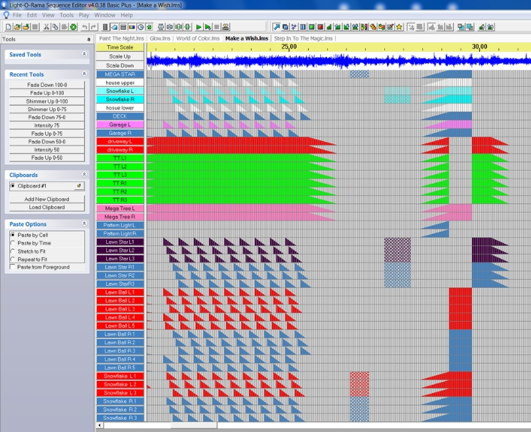Click the Light-O-Rama bulb icon by File
Screen dimensions: 531x432
click(6, 15)
